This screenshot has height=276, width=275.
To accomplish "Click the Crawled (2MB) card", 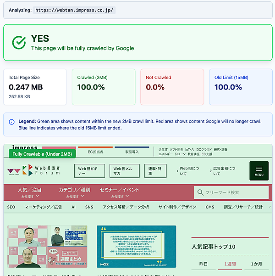I will tap(104, 87).
